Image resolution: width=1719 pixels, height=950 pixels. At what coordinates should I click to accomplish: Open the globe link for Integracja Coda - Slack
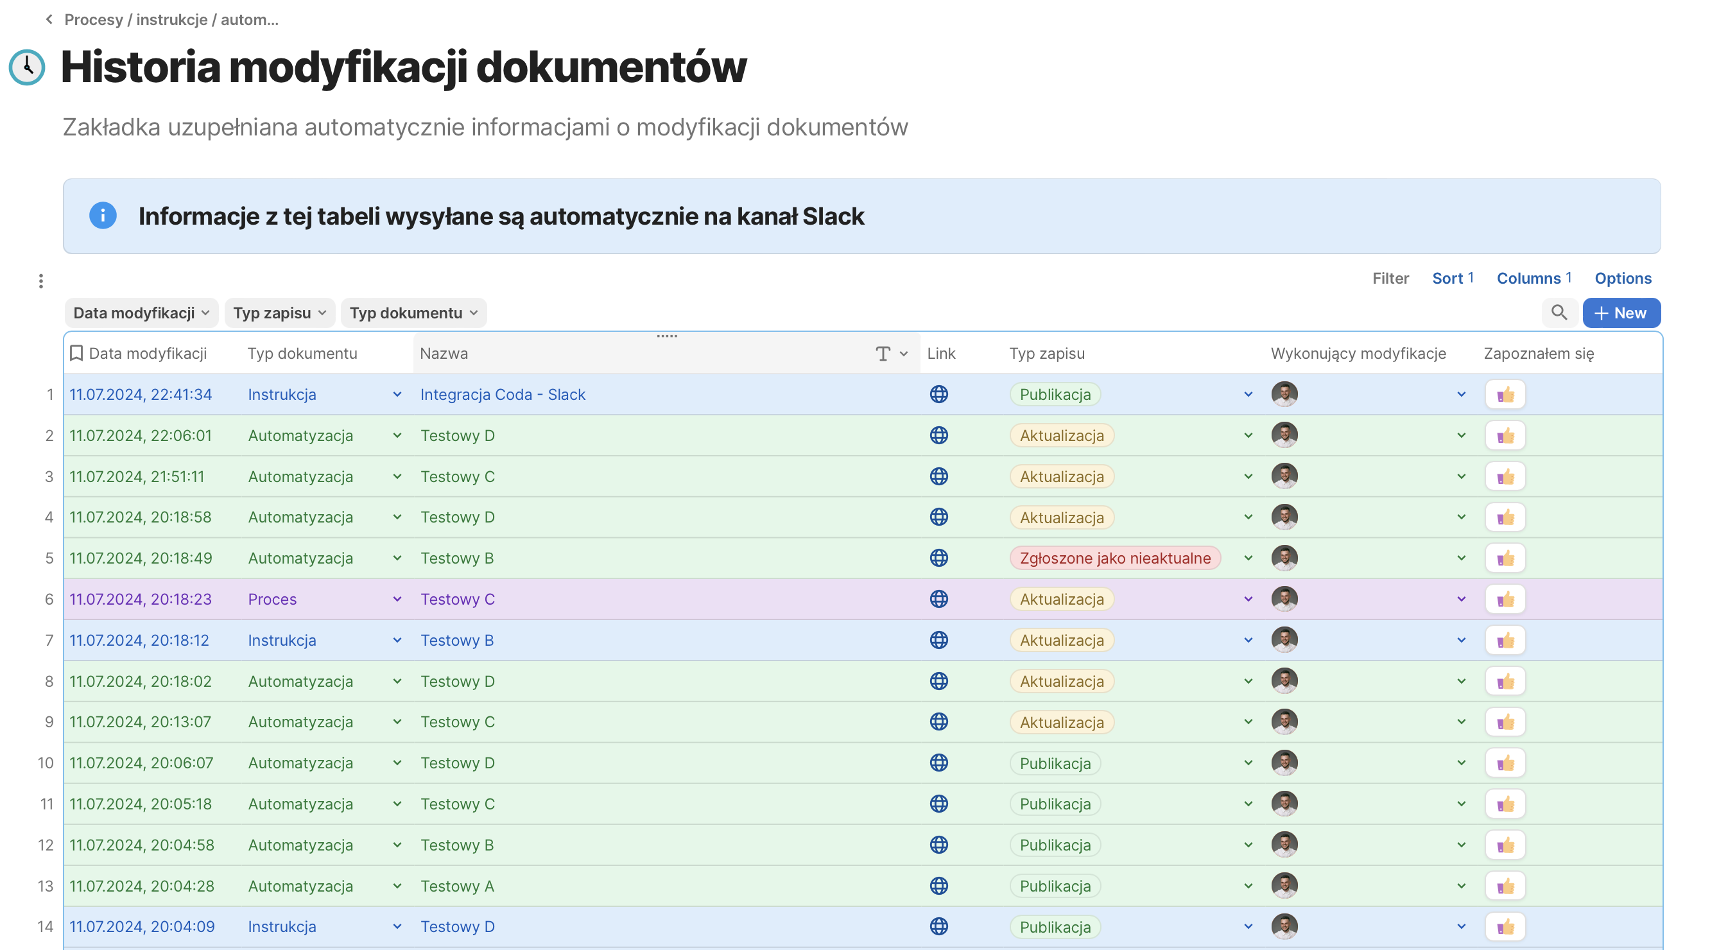click(x=938, y=394)
